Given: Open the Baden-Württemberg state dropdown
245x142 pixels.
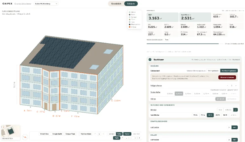Looking at the screenshot, I should tap(46, 3).
